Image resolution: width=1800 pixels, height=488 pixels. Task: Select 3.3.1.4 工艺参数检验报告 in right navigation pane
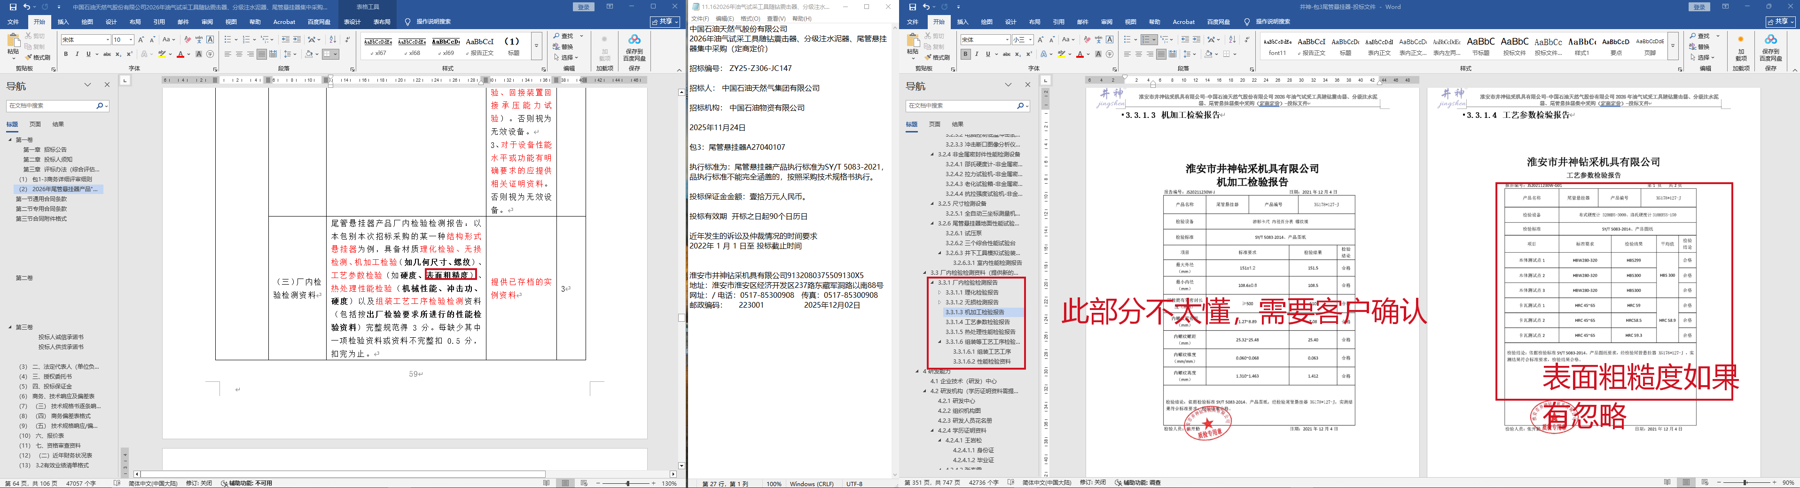point(978,322)
